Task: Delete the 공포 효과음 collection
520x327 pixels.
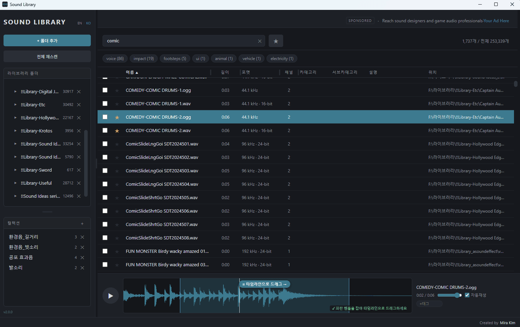Action: [x=82, y=257]
